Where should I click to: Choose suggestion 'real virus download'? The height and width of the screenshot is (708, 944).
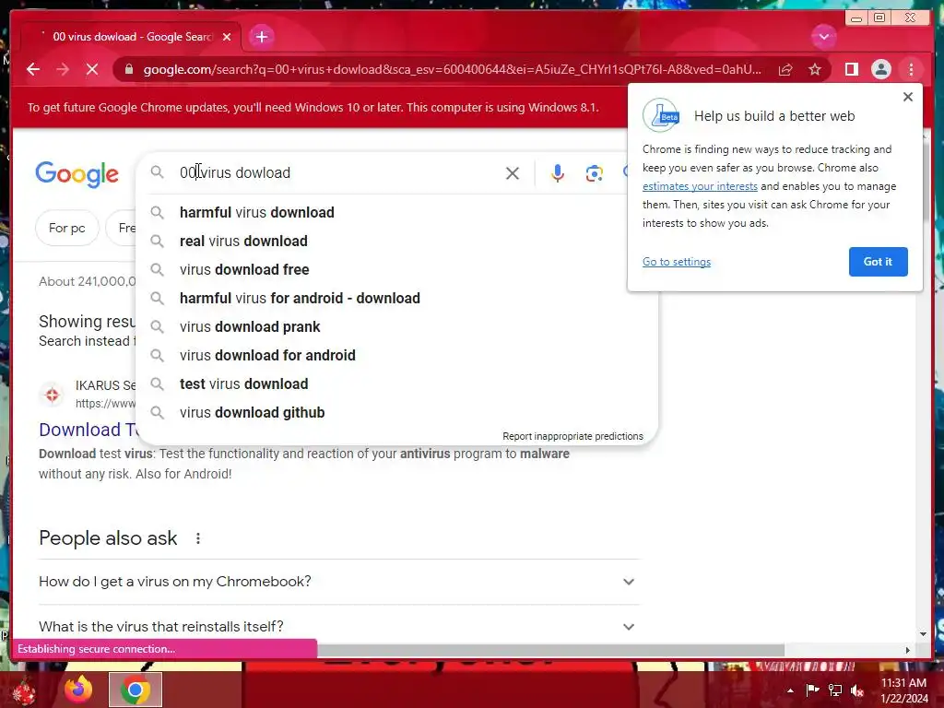(397, 241)
